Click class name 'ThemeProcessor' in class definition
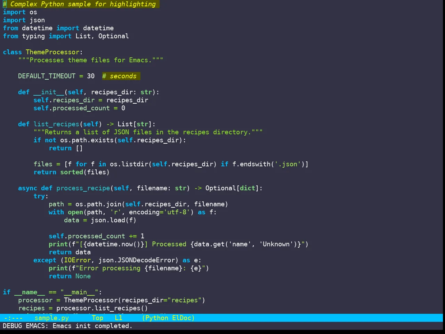The height and width of the screenshot is (334, 445). click(x=52, y=52)
